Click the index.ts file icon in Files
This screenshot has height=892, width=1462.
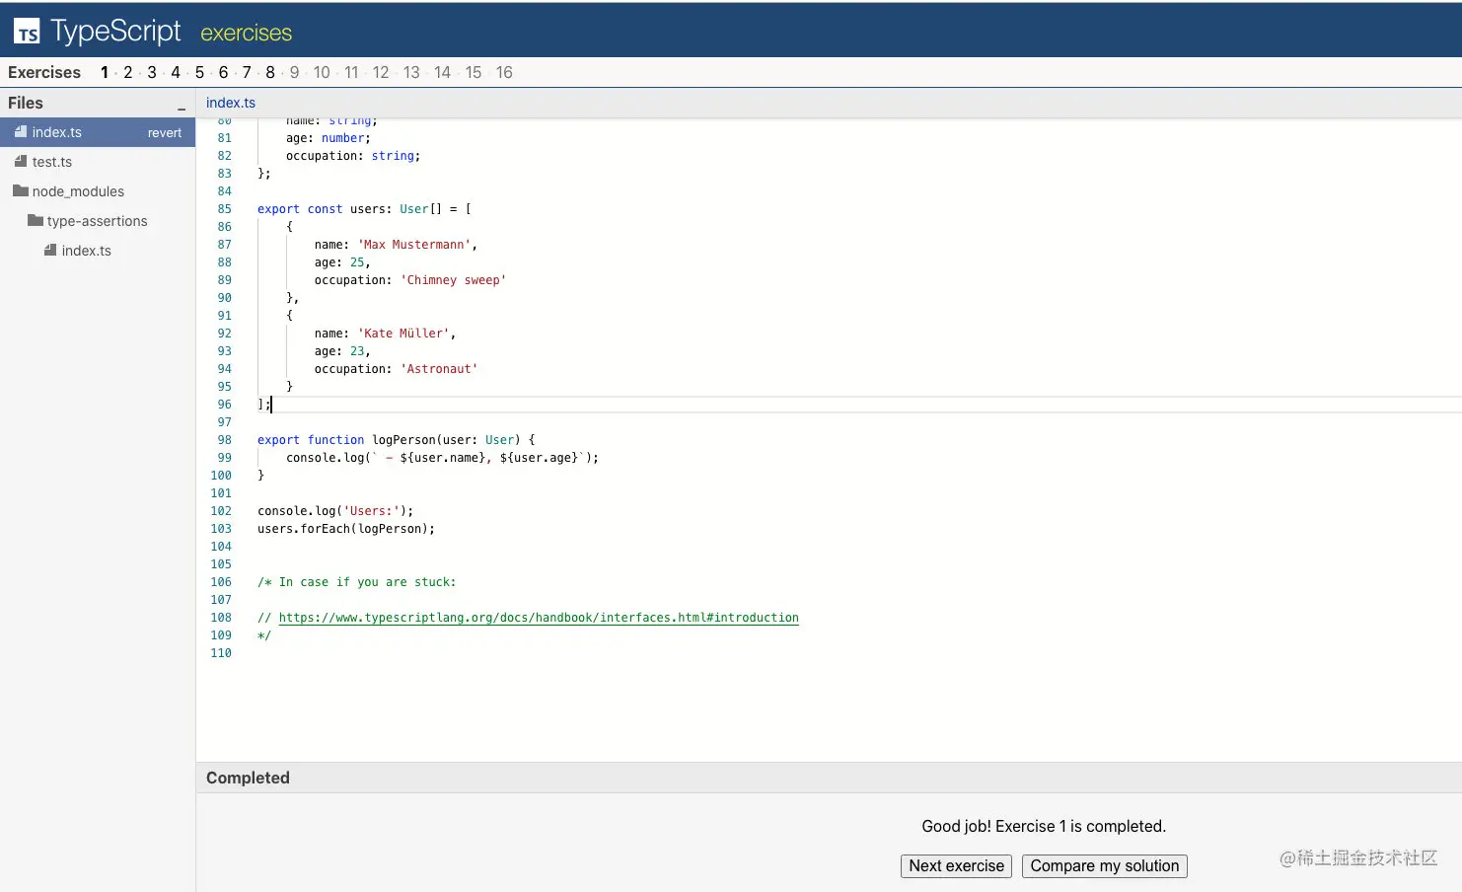[x=21, y=131]
